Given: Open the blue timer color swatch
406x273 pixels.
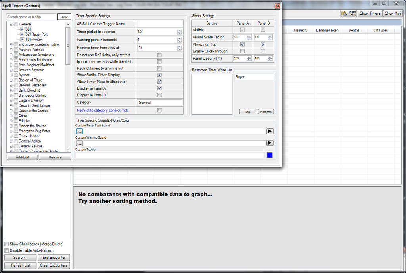Looking at the screenshot, I should tap(270, 155).
